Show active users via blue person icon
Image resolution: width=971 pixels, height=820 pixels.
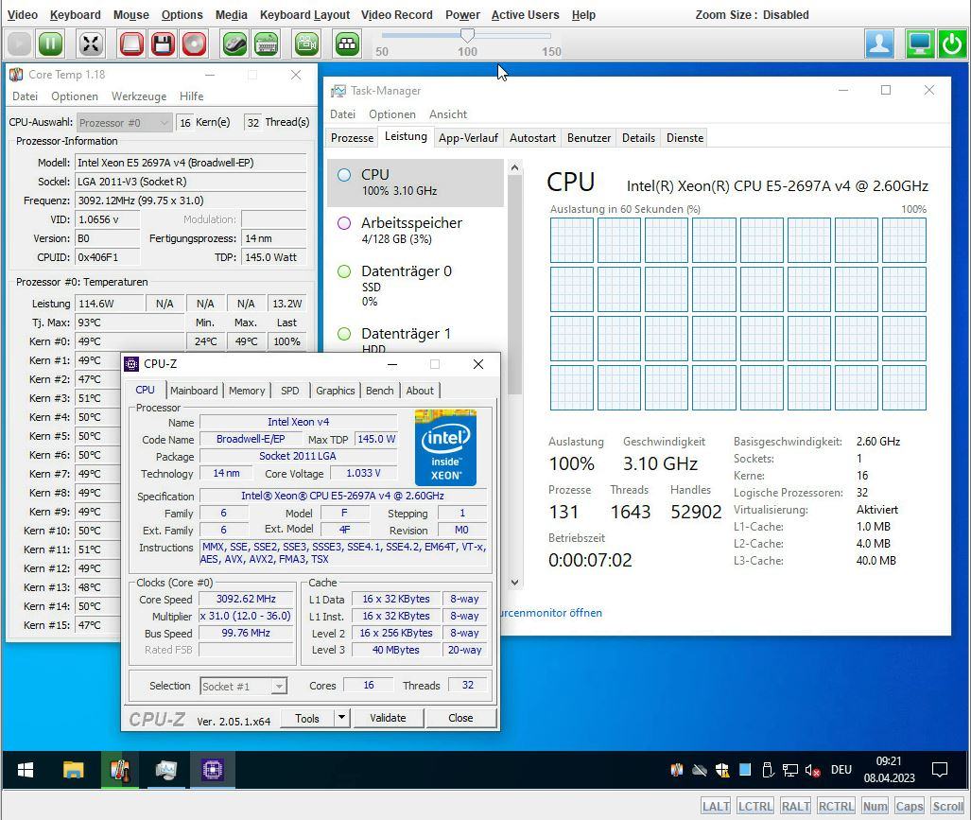[x=879, y=44]
